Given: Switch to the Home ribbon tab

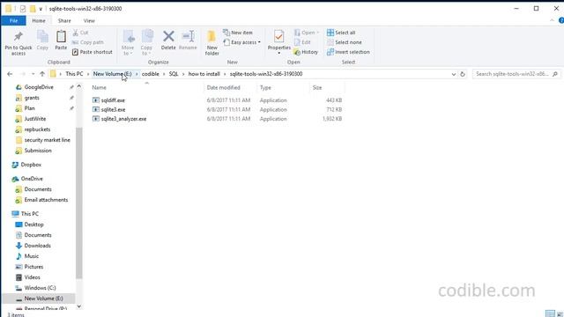Looking at the screenshot, I should pos(39,21).
